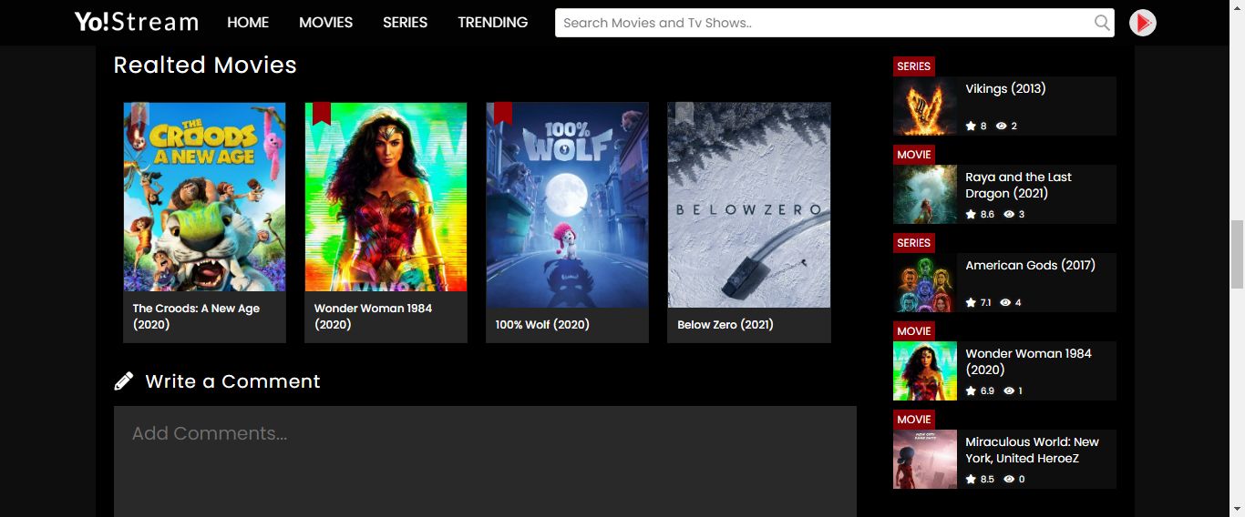Open the Wonder Woman 1984 related poster
The height and width of the screenshot is (517, 1245).
[386, 197]
